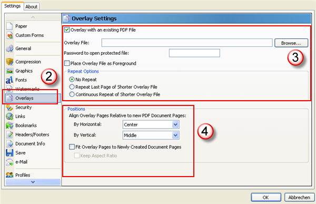Switch to the About tab
This screenshot has width=316, height=204.
(x=32, y=7)
